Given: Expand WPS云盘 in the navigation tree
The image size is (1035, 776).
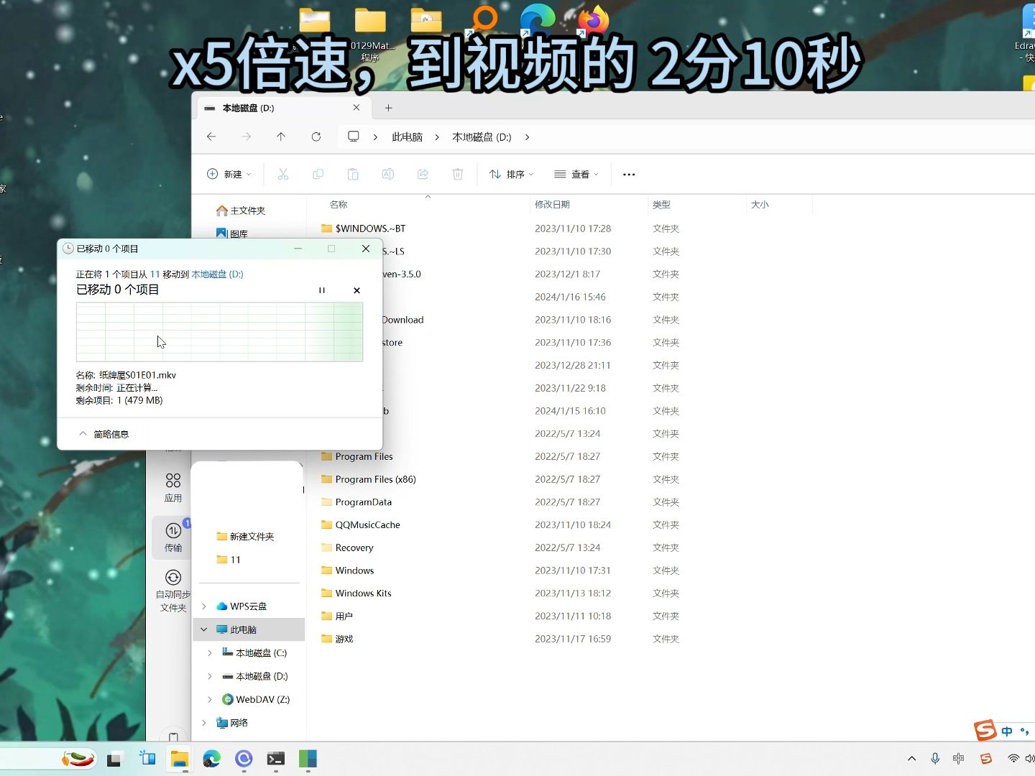Looking at the screenshot, I should point(205,606).
